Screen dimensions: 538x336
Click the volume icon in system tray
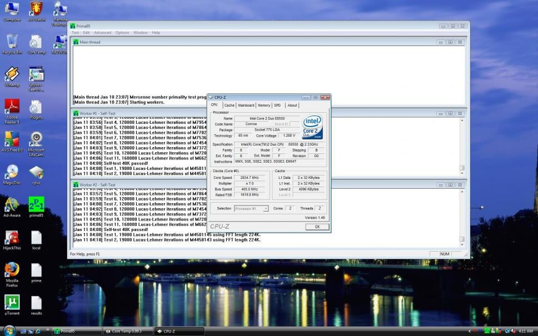coord(514,331)
